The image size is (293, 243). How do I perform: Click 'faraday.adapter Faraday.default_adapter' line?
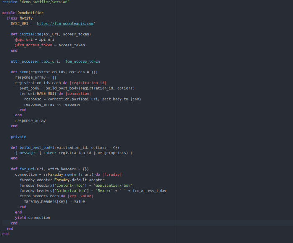[x=62, y=180]
